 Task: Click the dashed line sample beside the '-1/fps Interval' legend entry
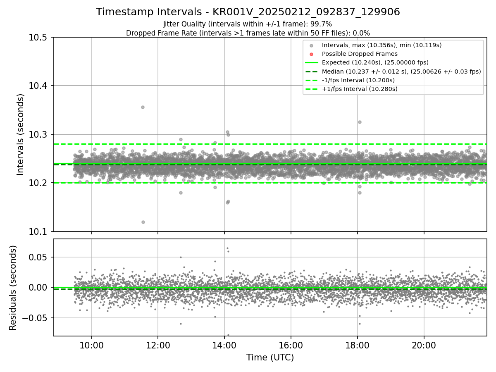click(x=312, y=80)
